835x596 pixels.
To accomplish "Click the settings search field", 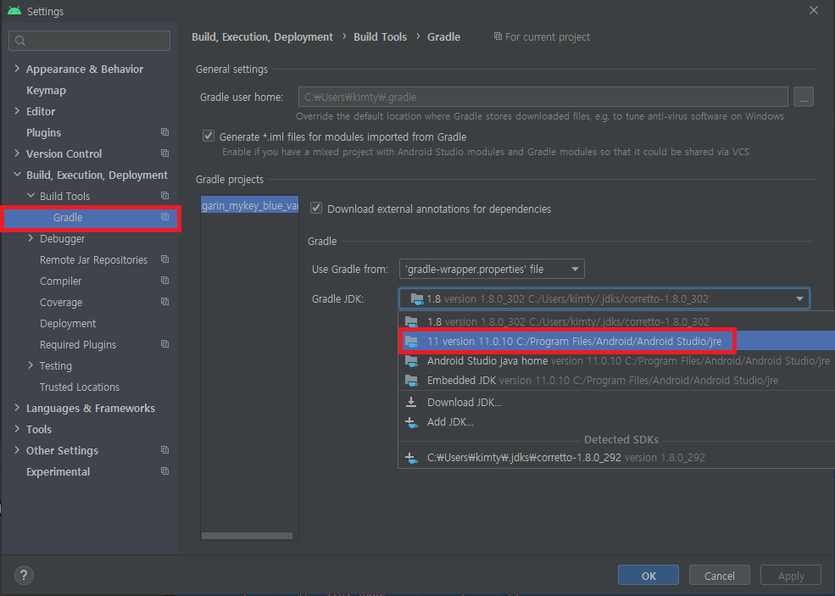I will click(90, 41).
